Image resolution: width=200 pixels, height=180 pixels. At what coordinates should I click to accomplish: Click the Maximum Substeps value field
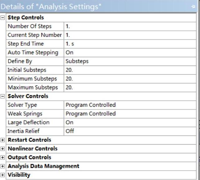131,88
